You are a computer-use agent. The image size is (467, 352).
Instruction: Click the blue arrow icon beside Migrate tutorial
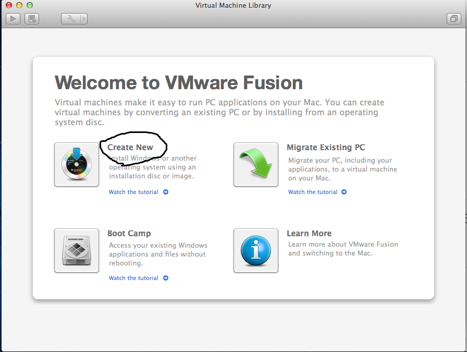click(x=344, y=192)
